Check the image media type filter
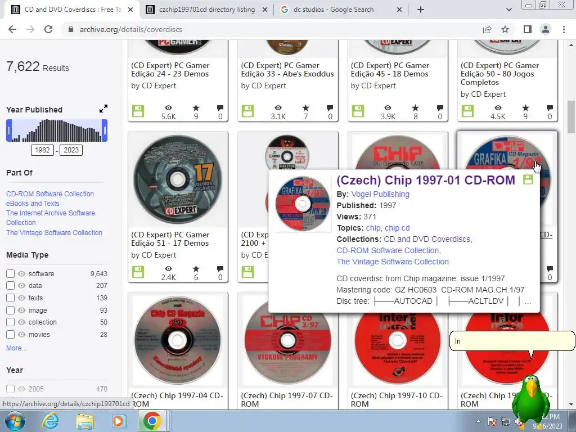Viewport: 576px width, 432px height. pyautogui.click(x=10, y=310)
